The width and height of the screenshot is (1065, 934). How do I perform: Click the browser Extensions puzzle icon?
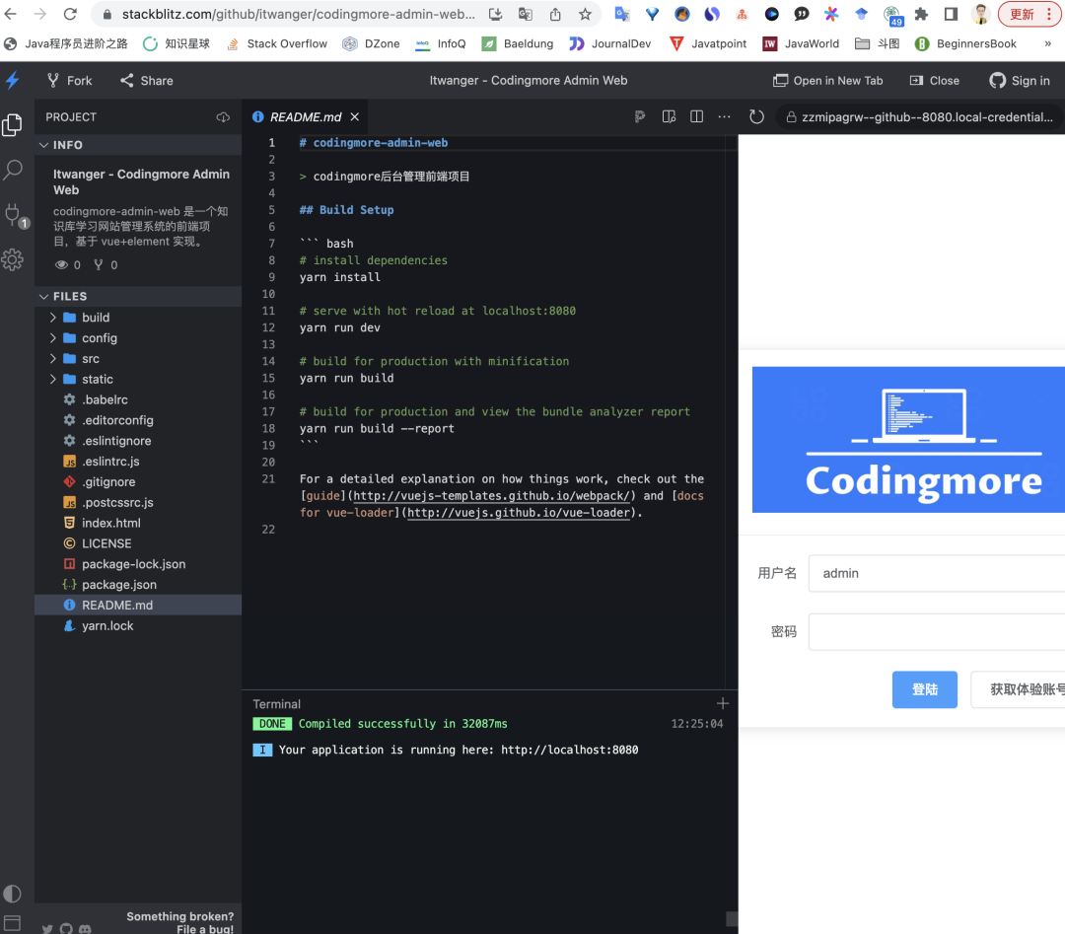pos(921,14)
